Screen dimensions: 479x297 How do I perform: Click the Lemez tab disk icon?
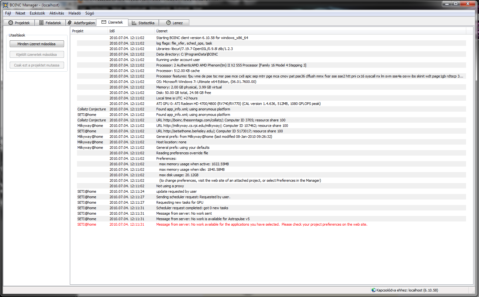[x=169, y=23]
